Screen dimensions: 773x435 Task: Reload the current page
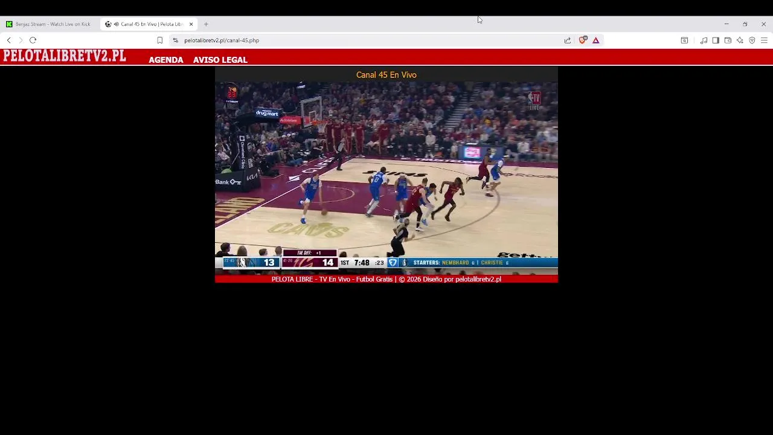coord(33,40)
